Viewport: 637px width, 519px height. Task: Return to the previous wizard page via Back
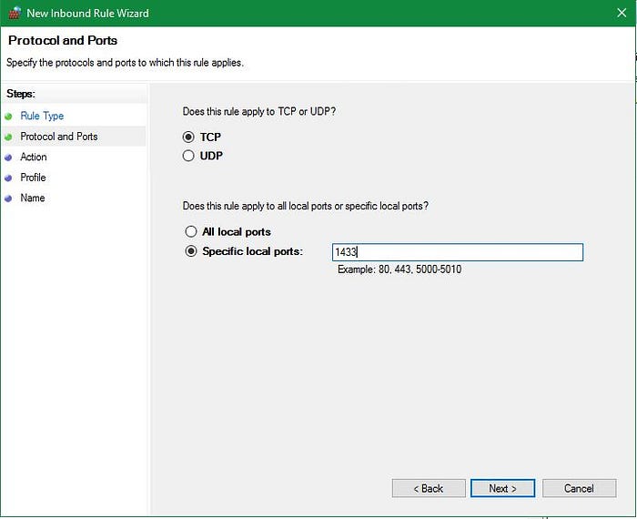tap(429, 488)
